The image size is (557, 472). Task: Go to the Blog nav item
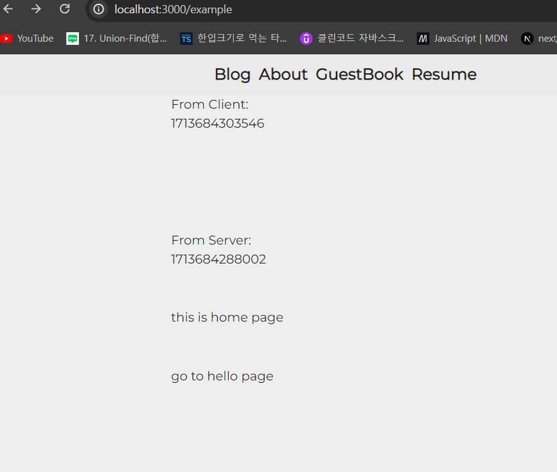(x=232, y=75)
